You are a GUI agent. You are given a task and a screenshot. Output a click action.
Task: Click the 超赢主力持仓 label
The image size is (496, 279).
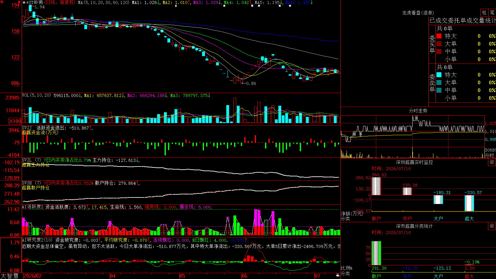(x=36, y=165)
